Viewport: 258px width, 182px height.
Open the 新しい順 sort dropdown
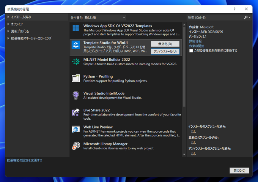105,17
